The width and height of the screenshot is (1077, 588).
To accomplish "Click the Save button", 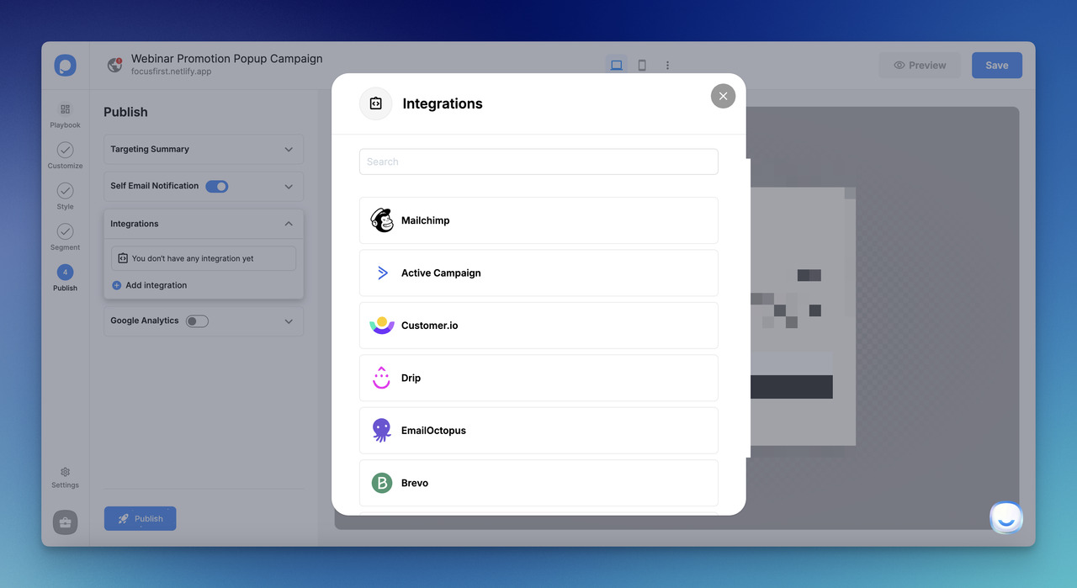I will pyautogui.click(x=997, y=65).
